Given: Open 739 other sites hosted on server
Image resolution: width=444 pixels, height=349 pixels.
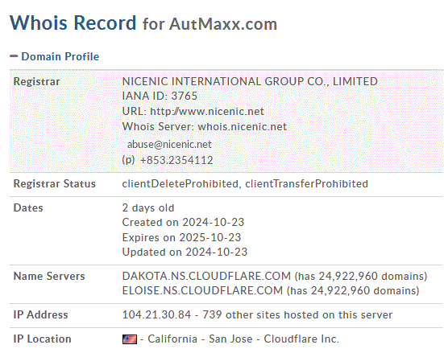Looking at the screenshot, I should pyautogui.click(x=297, y=314).
